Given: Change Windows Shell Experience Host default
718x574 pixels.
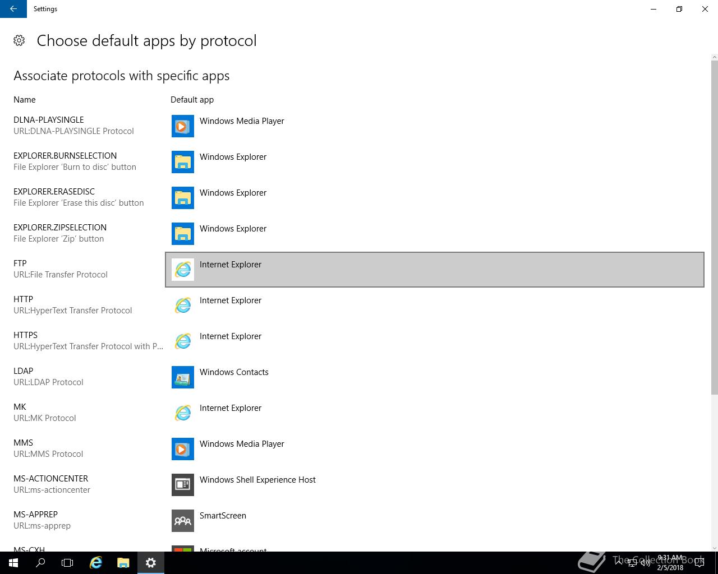Looking at the screenshot, I should click(x=435, y=485).
